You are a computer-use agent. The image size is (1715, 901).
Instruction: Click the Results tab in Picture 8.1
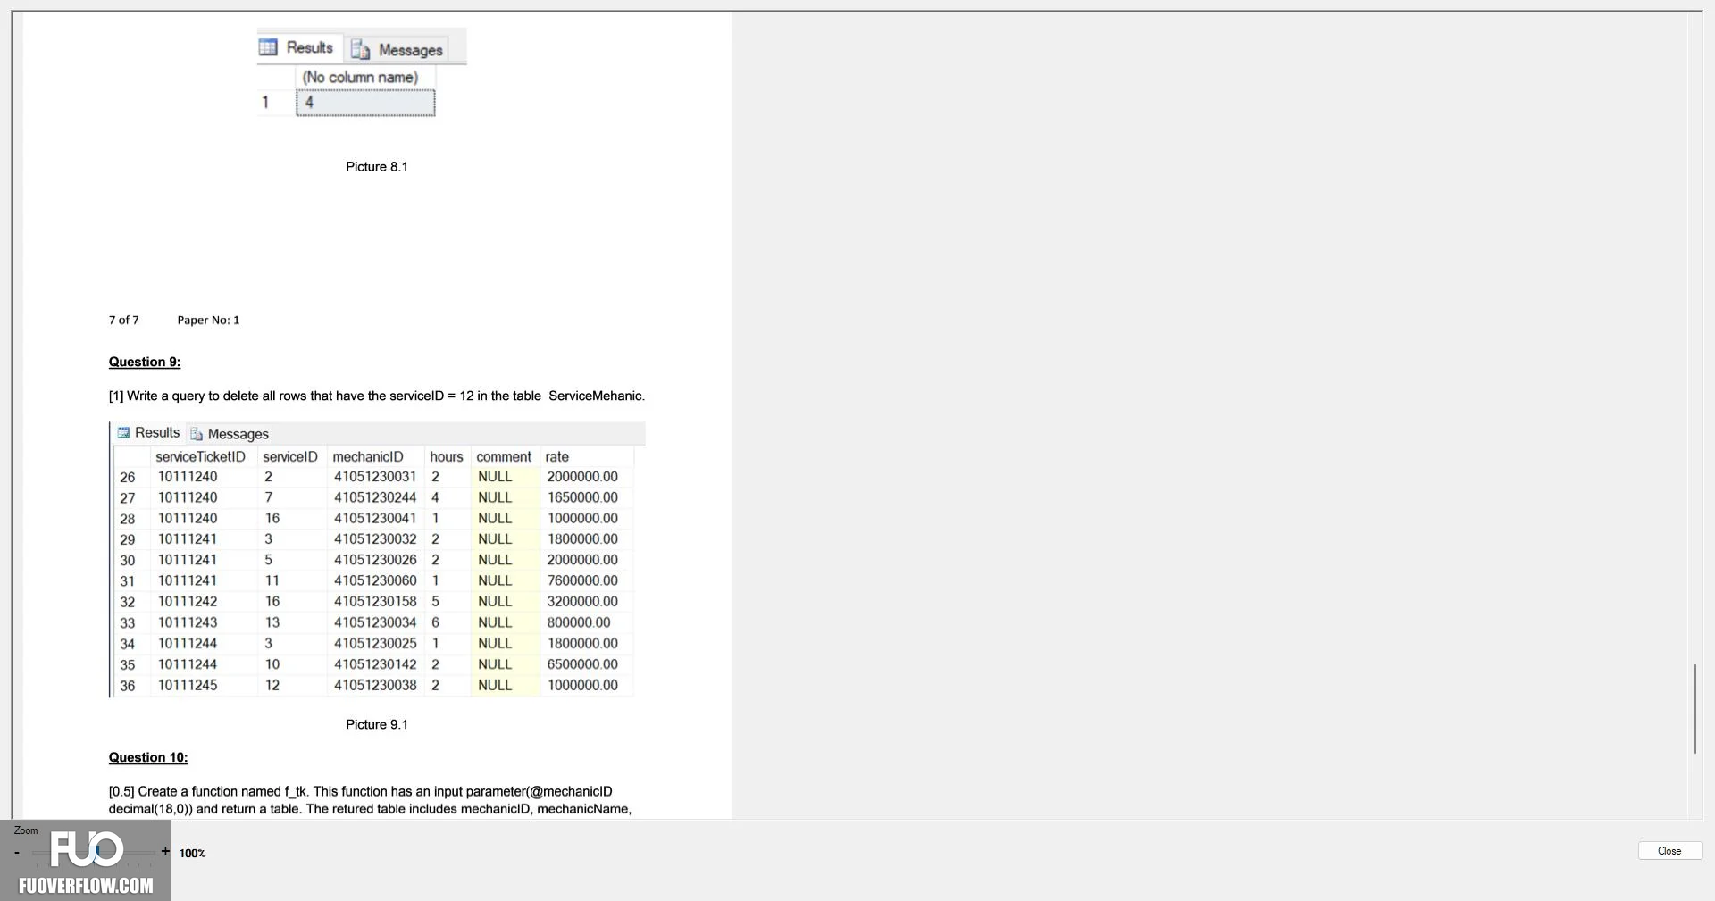297,47
